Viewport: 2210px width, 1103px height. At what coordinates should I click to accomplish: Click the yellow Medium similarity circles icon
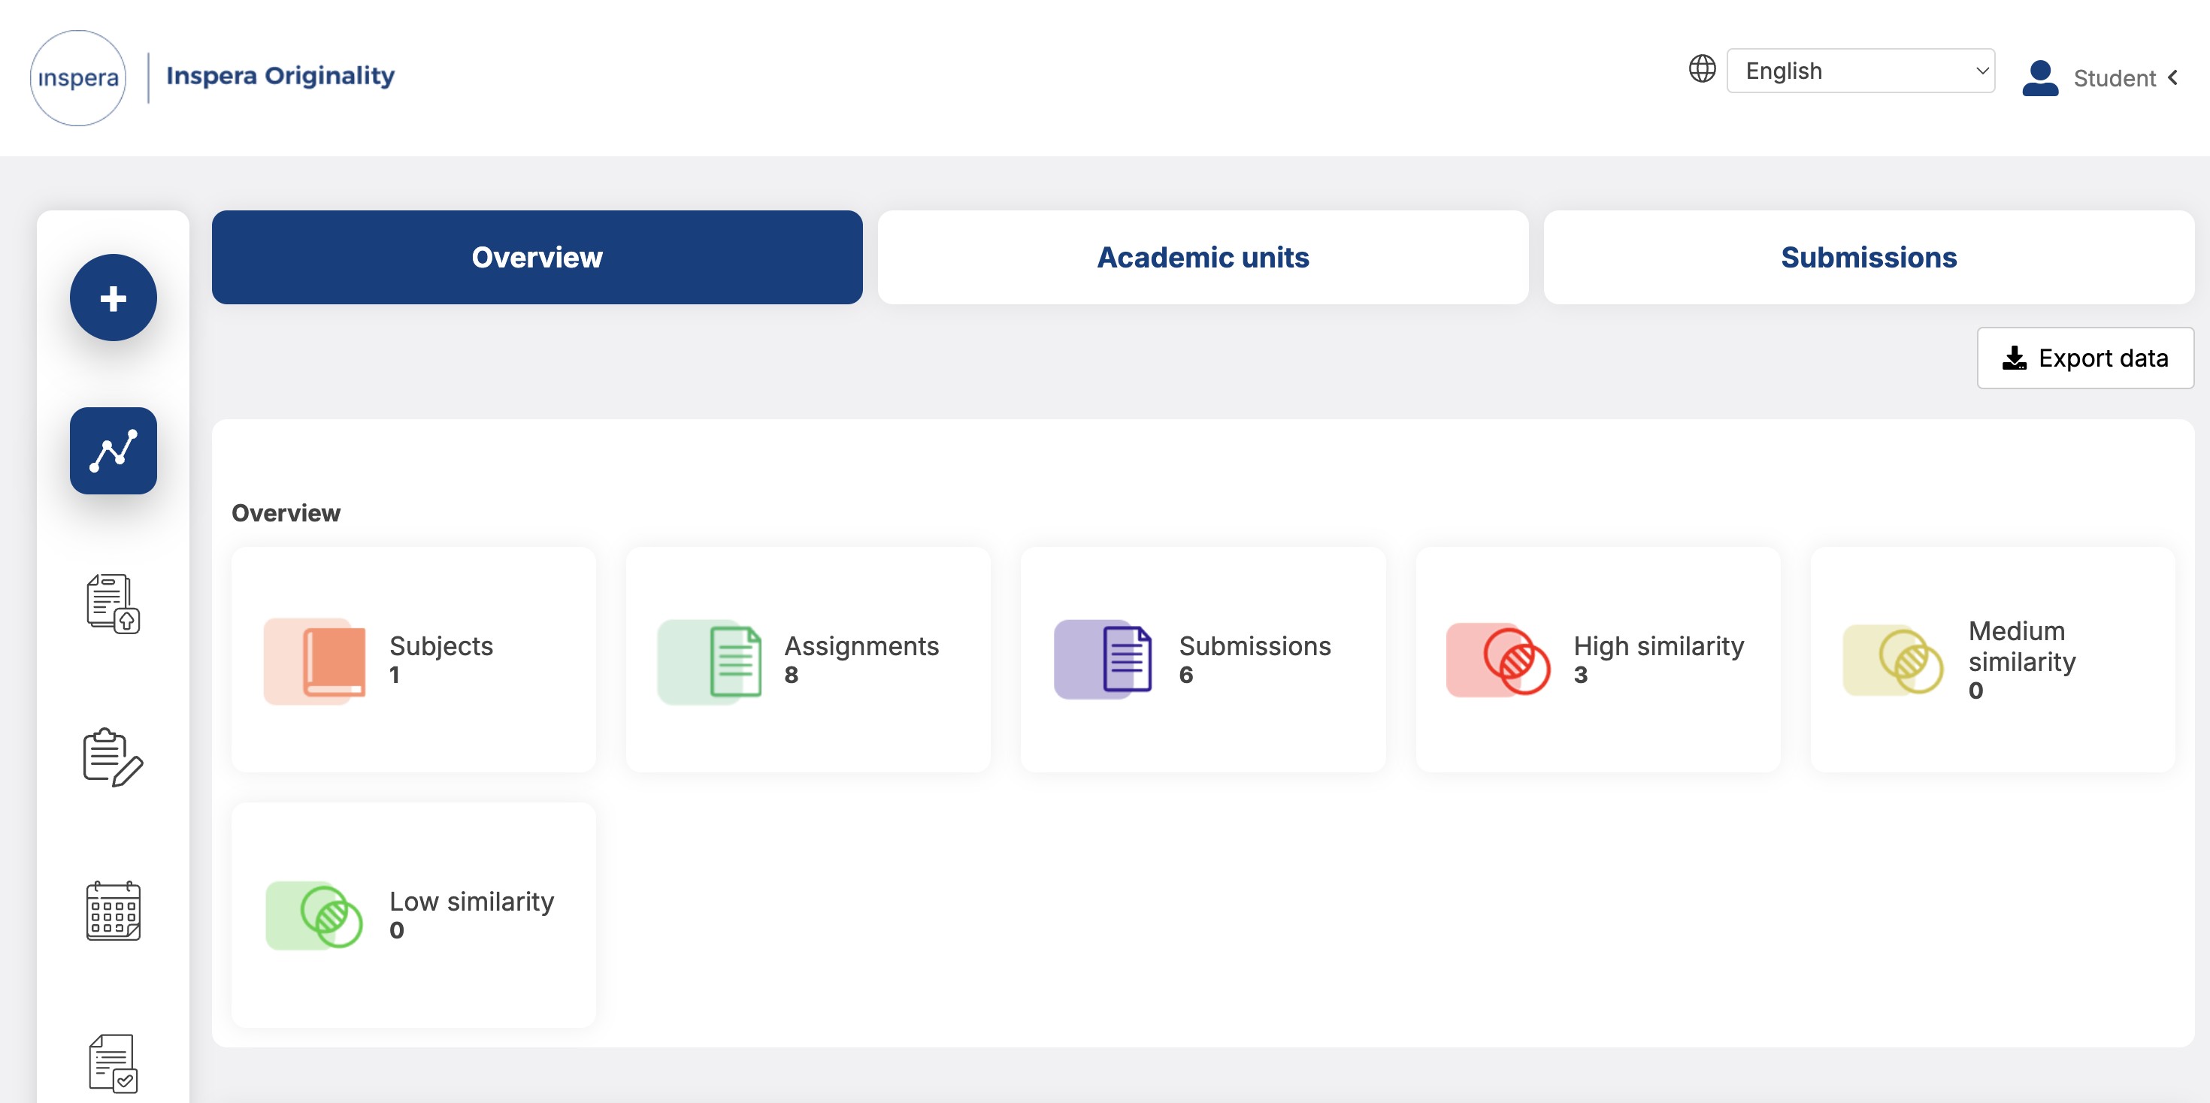(x=1894, y=660)
